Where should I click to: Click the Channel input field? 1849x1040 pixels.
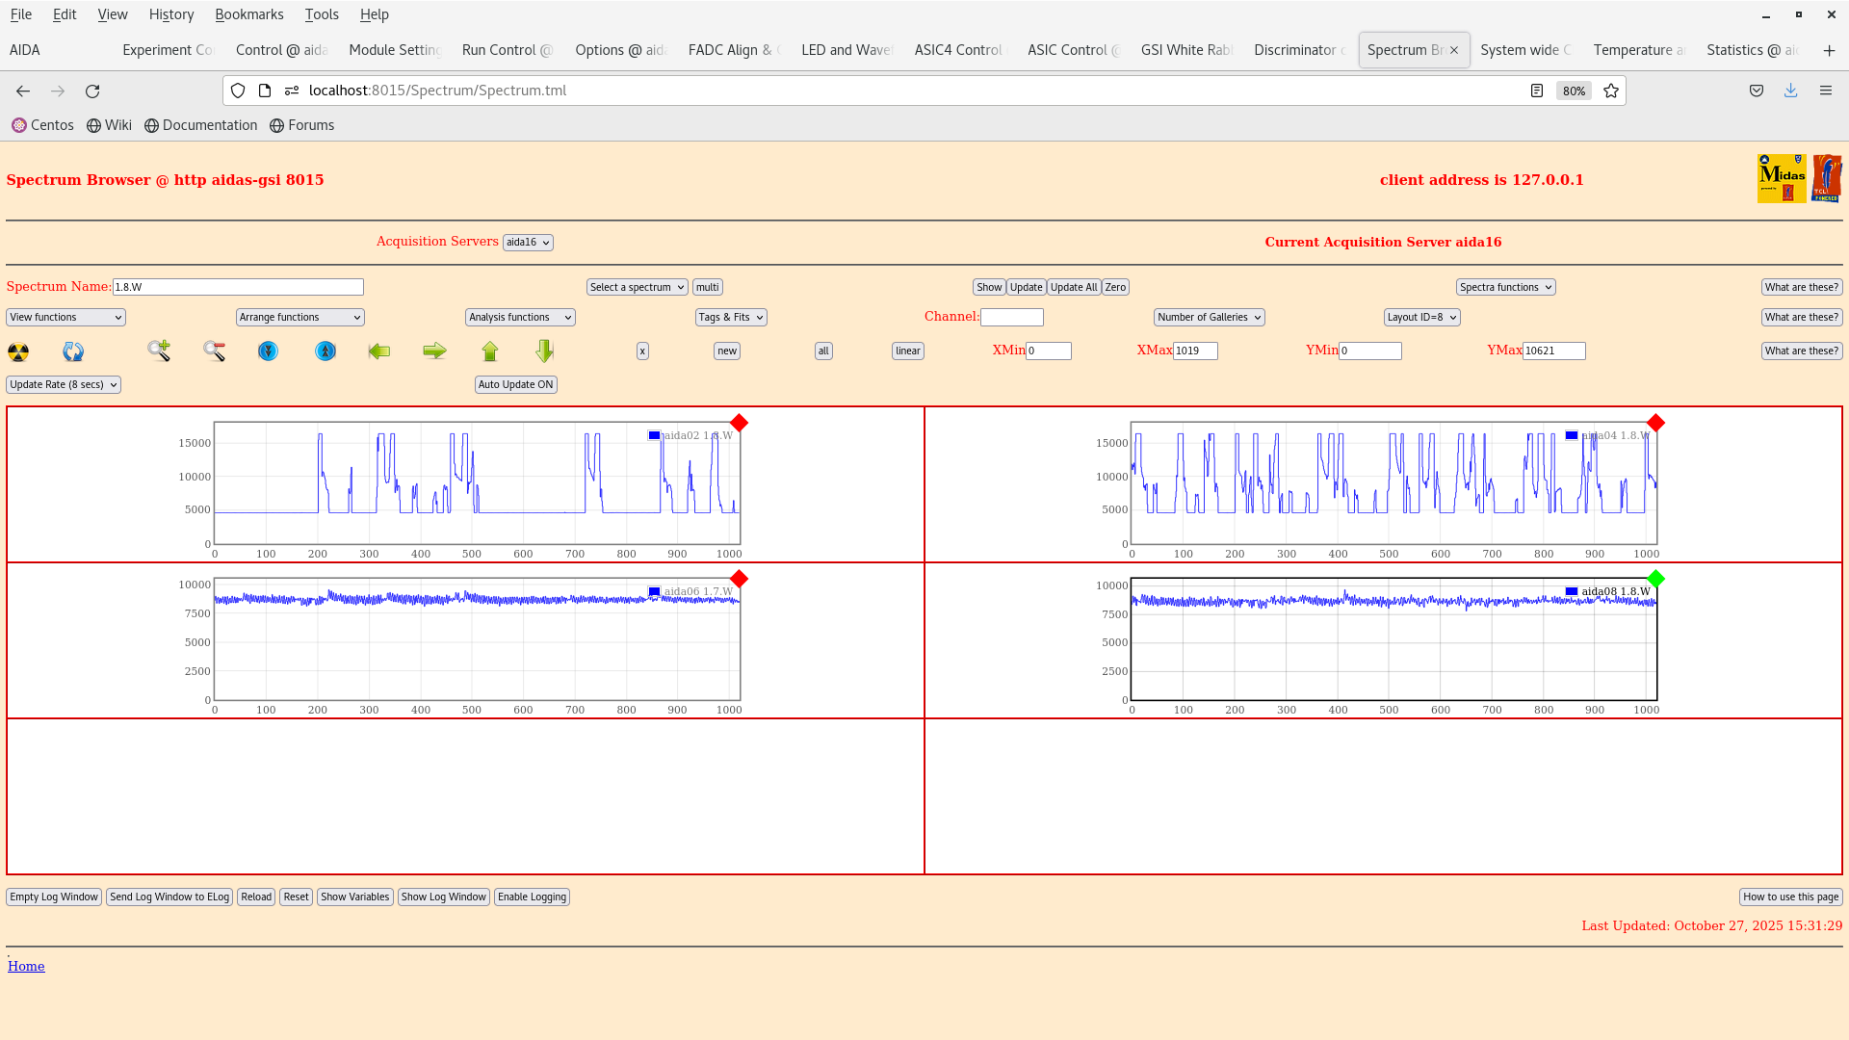pos(1012,317)
